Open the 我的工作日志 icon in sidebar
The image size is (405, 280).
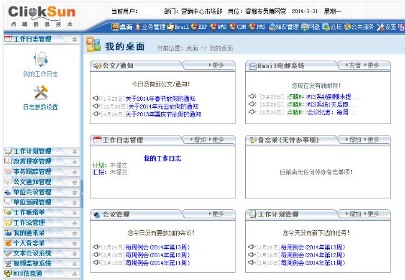(x=41, y=60)
